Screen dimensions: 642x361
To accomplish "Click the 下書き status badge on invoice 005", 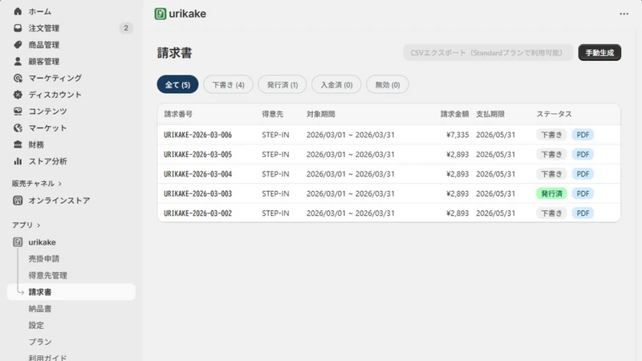I will point(551,154).
